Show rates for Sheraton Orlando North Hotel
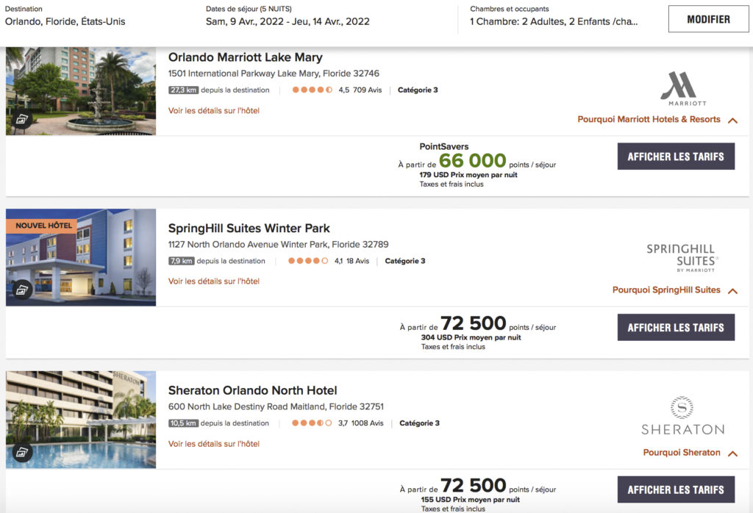This screenshot has height=513, width=753. (675, 490)
